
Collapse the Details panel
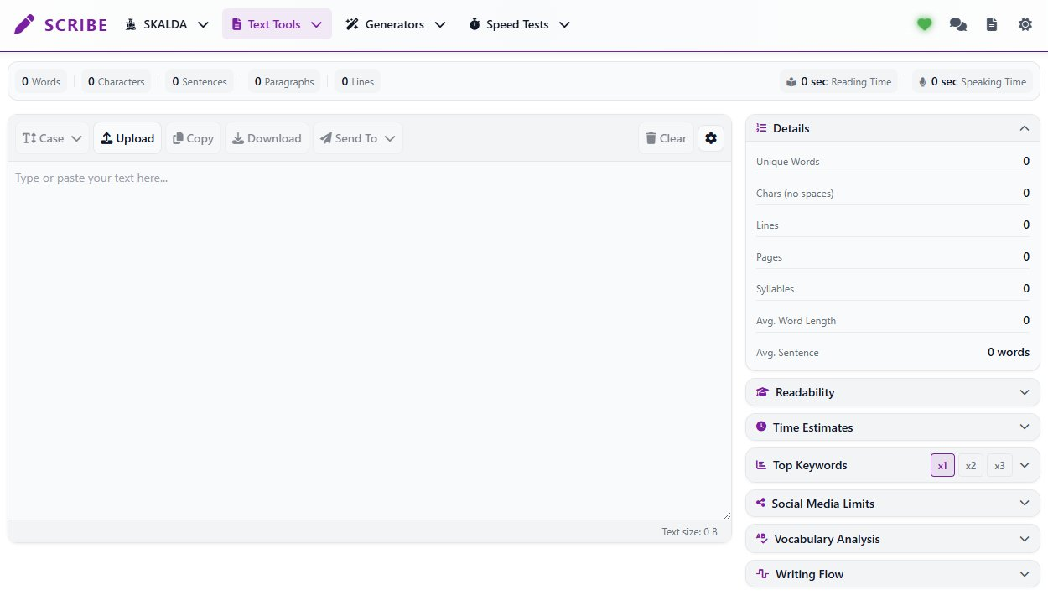[x=1024, y=128]
